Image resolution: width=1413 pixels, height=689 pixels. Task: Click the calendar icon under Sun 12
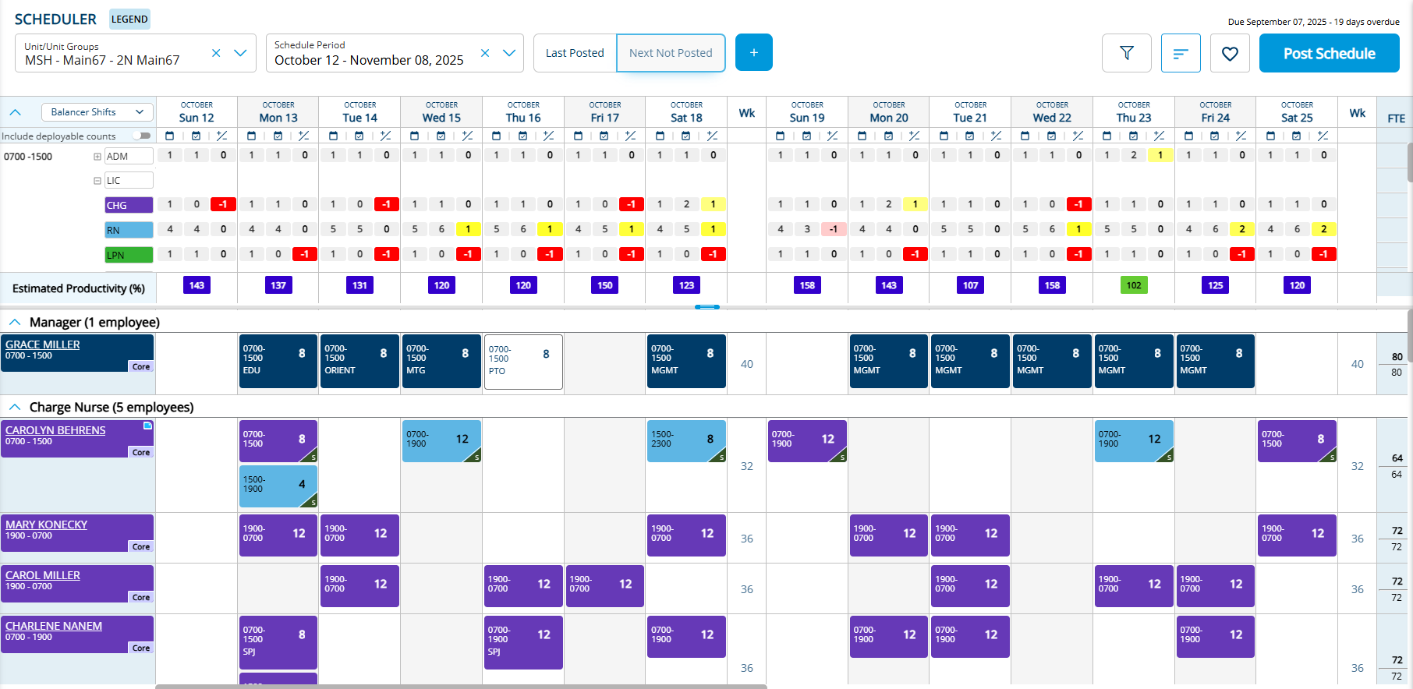[x=169, y=136]
